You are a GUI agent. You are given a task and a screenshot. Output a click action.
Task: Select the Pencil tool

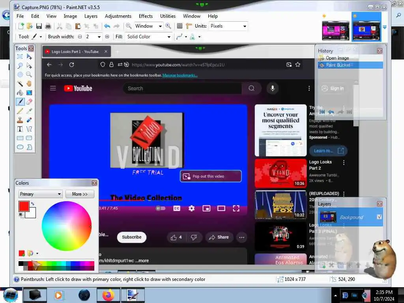point(20,111)
